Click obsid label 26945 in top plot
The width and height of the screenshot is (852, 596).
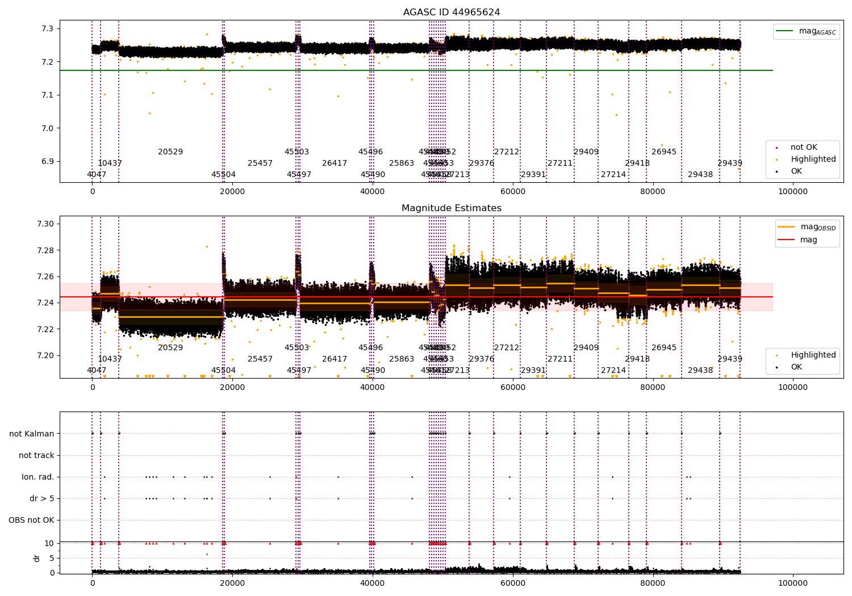(x=664, y=152)
